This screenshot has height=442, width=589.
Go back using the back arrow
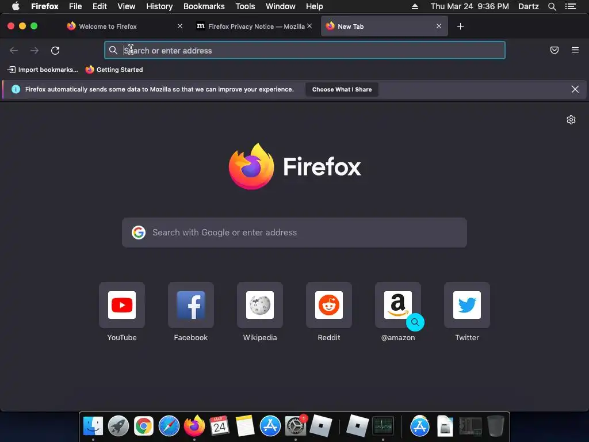pos(14,51)
